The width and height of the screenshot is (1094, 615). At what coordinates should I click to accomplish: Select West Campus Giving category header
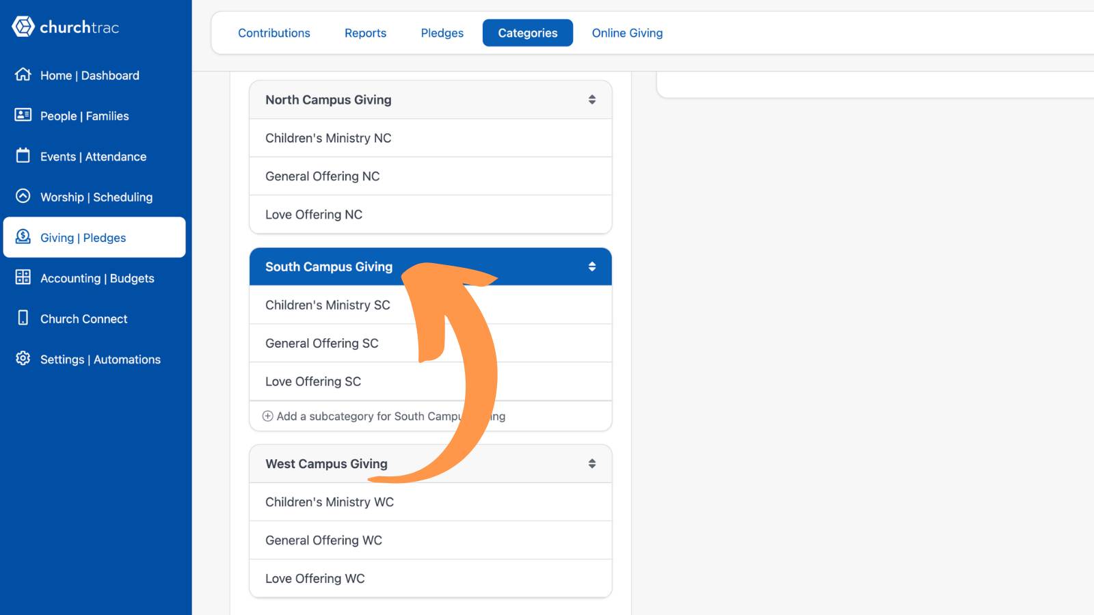[x=431, y=464]
